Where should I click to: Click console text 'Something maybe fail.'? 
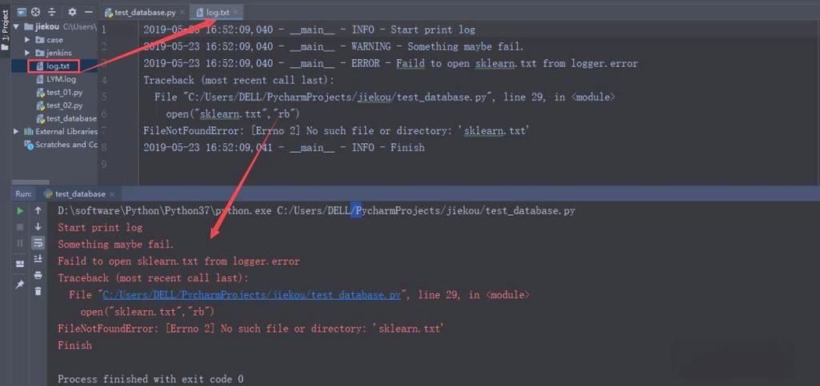click(115, 245)
